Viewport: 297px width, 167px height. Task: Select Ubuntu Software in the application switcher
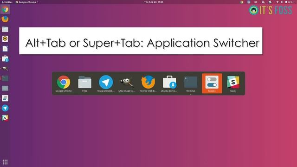tap(169, 83)
